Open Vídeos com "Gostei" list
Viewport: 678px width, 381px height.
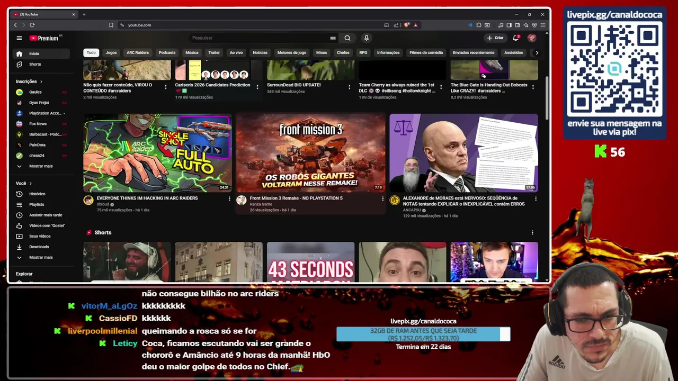pyautogui.click(x=41, y=225)
